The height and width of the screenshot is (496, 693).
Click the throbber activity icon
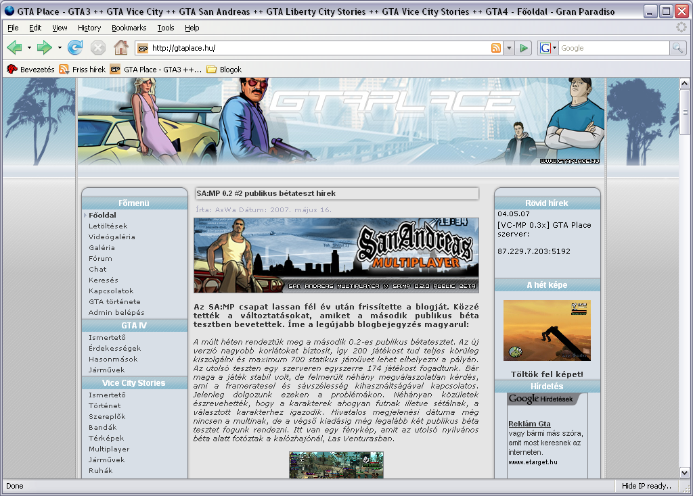click(x=681, y=27)
